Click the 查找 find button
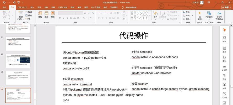 pos(186,12)
